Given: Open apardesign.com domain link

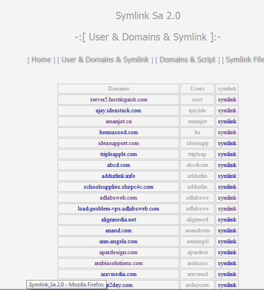Looking at the screenshot, I should [118, 252].
